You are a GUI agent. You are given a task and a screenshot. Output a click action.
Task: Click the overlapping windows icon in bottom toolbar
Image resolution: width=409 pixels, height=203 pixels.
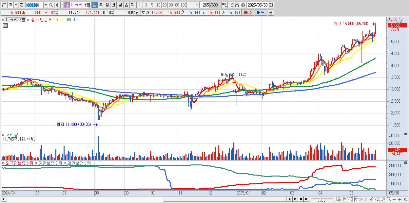point(344,199)
